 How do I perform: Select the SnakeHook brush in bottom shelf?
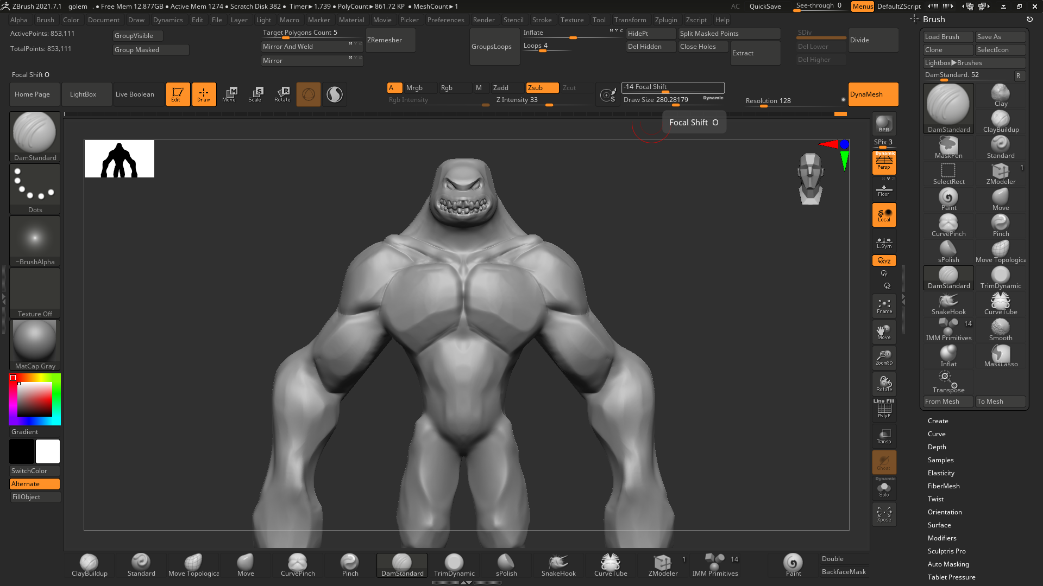[x=558, y=565]
